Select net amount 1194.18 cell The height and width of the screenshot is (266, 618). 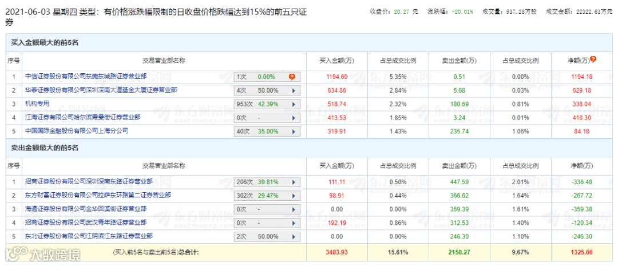[x=582, y=77]
